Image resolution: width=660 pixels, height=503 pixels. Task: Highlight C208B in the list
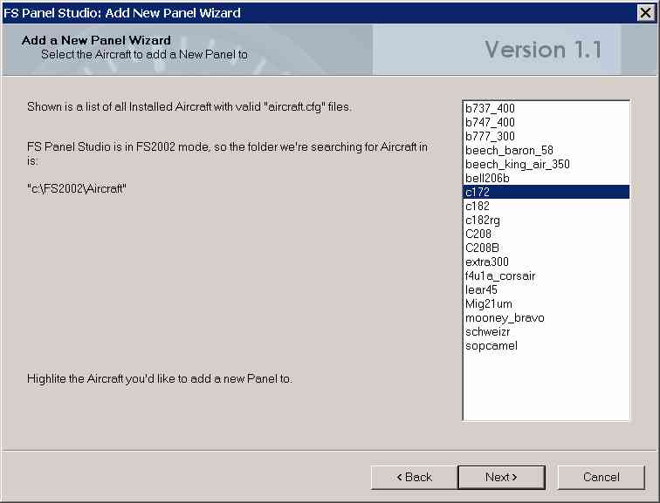546,248
